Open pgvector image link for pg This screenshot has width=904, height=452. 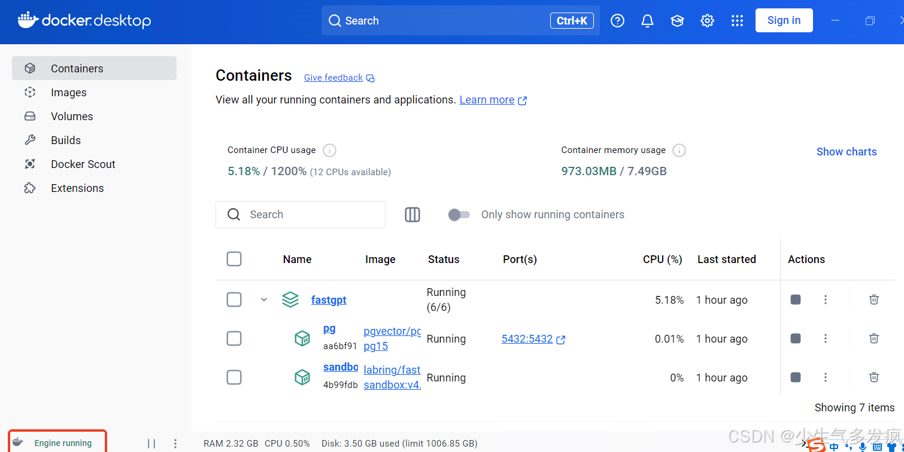[392, 338]
